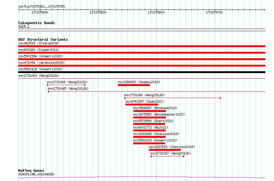This screenshot has height=181, width=274.
Task: Open nsv6002773 (Wu2021) label
Action: tap(151, 127)
